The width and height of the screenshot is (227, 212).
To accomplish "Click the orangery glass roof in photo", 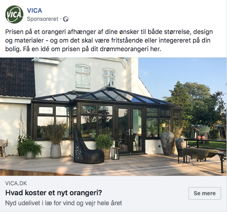I will (x=104, y=96).
